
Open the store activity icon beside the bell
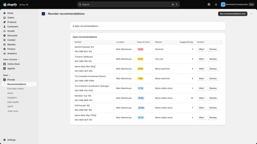[209, 4]
